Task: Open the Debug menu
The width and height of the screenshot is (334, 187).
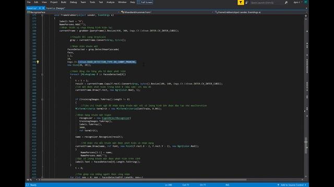Action: pos(73,2)
